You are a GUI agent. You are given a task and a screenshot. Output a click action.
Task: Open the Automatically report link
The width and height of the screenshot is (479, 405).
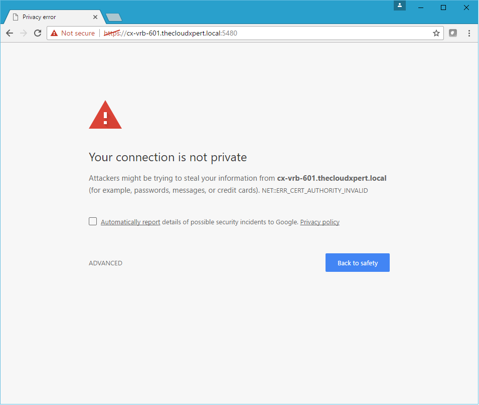[130, 222]
